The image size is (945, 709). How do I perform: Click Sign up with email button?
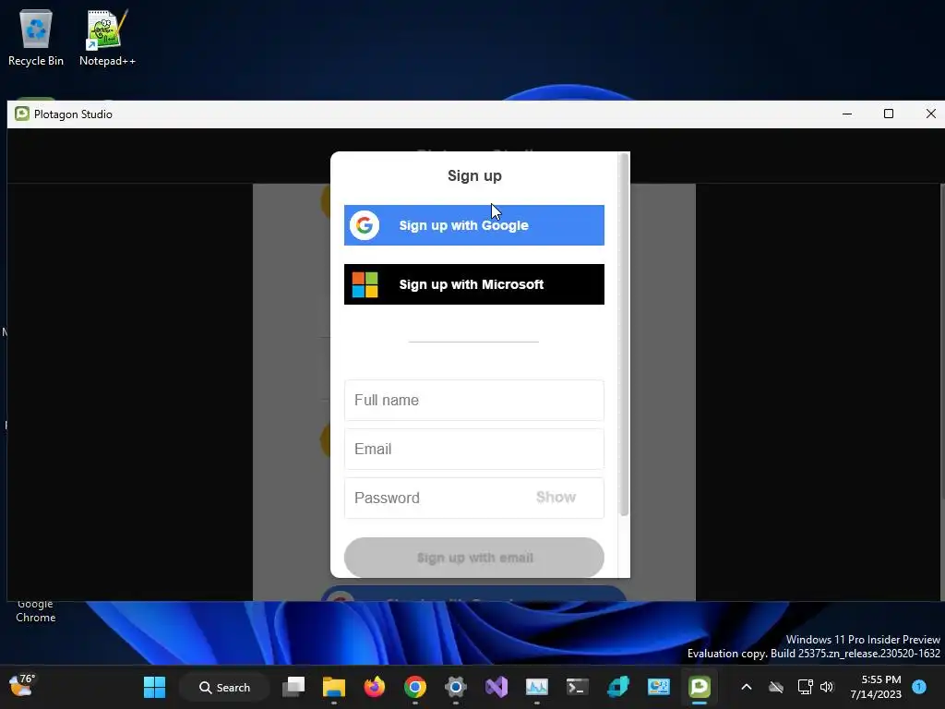point(473,558)
